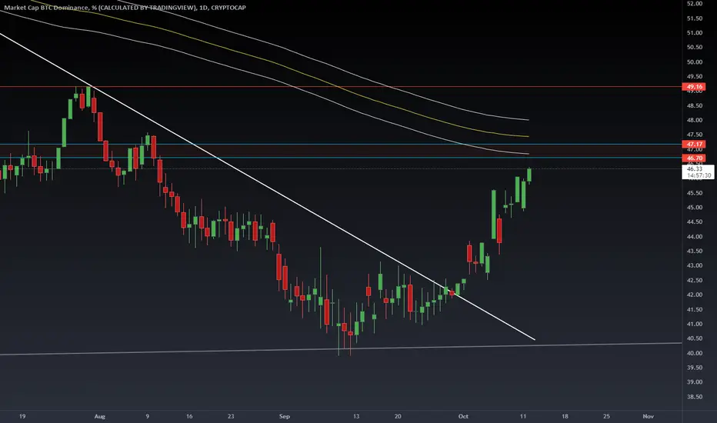Select the red 49.16 price tag

(694, 86)
